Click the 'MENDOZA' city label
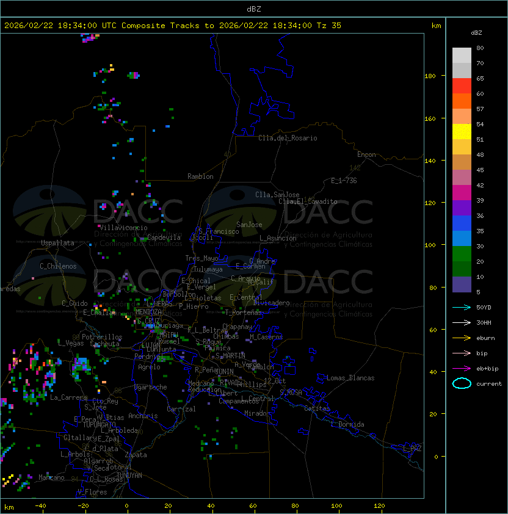 148,312
